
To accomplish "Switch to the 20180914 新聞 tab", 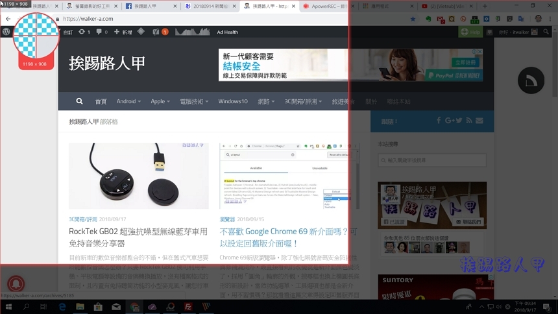I will (x=210, y=6).
